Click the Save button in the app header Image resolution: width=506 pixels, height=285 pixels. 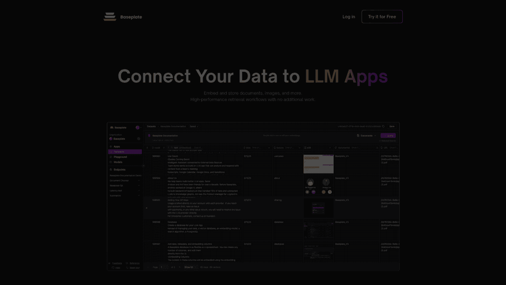click(x=391, y=127)
